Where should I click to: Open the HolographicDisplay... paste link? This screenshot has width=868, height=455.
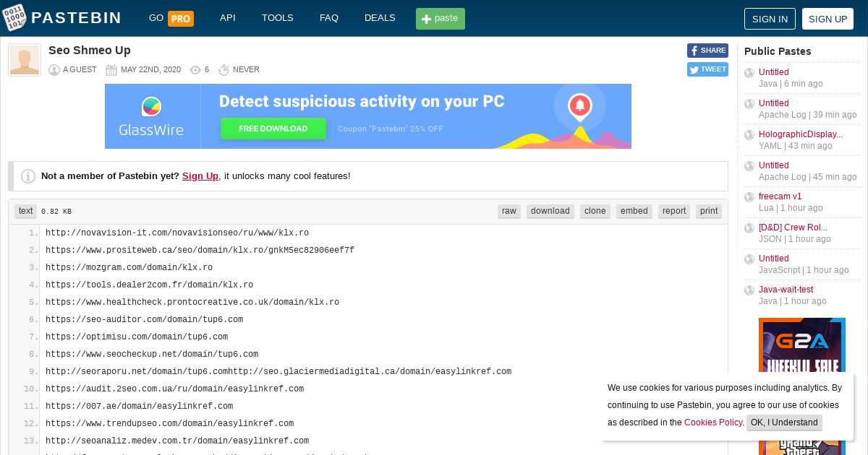click(x=801, y=134)
